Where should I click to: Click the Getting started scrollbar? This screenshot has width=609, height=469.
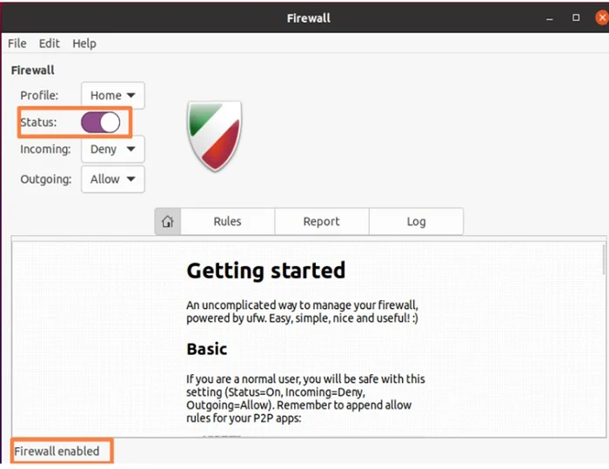[604, 259]
